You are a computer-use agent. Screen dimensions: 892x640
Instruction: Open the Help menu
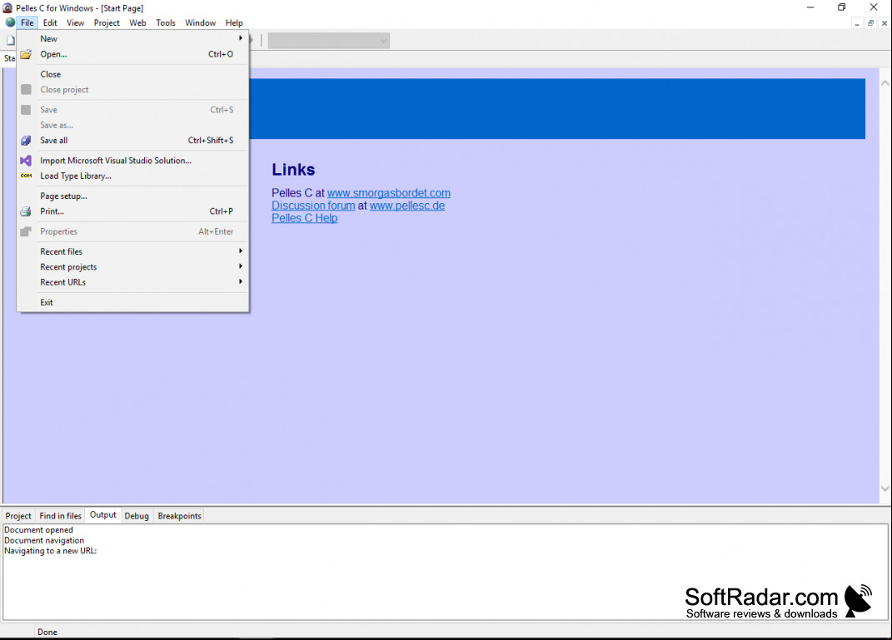(234, 22)
